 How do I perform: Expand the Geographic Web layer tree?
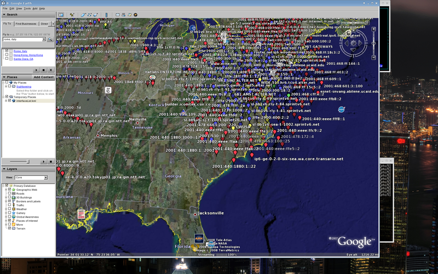[x=6, y=190]
